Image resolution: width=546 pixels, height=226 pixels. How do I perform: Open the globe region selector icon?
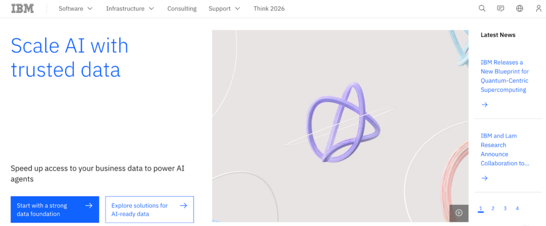point(519,9)
